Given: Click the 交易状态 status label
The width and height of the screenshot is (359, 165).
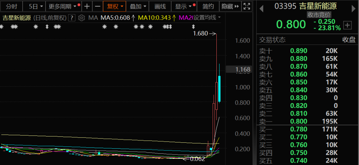Looking at the screenshot, I should 272,40.
